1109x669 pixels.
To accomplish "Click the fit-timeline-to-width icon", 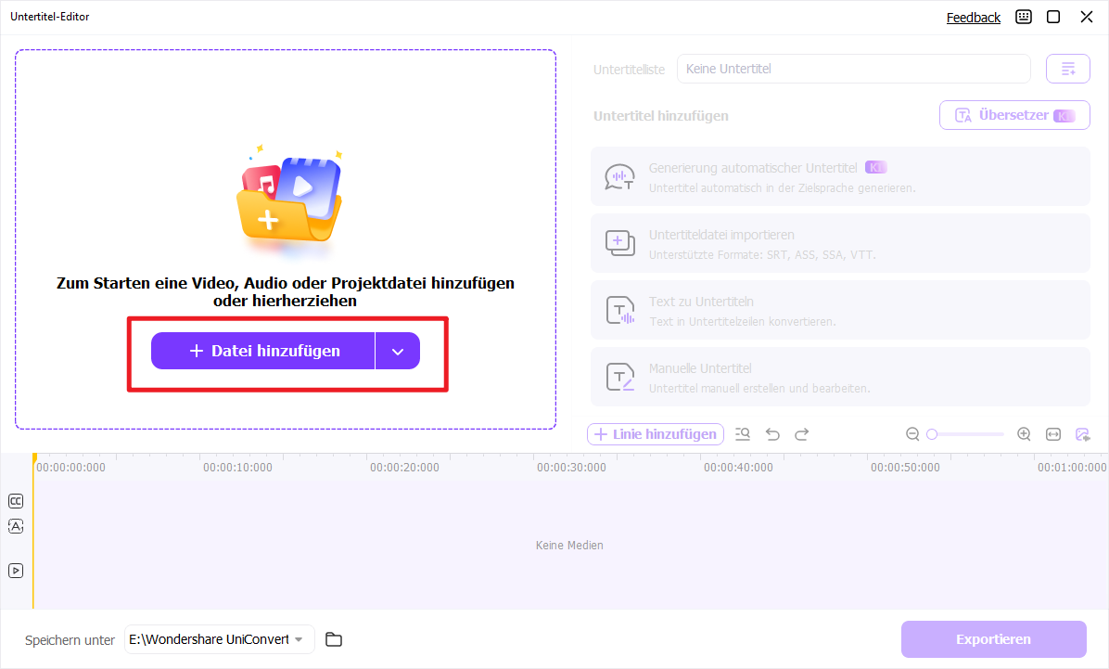I will 1053,434.
